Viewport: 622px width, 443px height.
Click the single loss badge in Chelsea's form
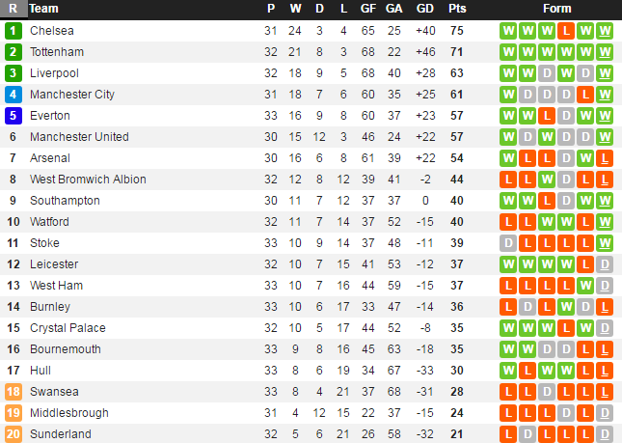[566, 30]
